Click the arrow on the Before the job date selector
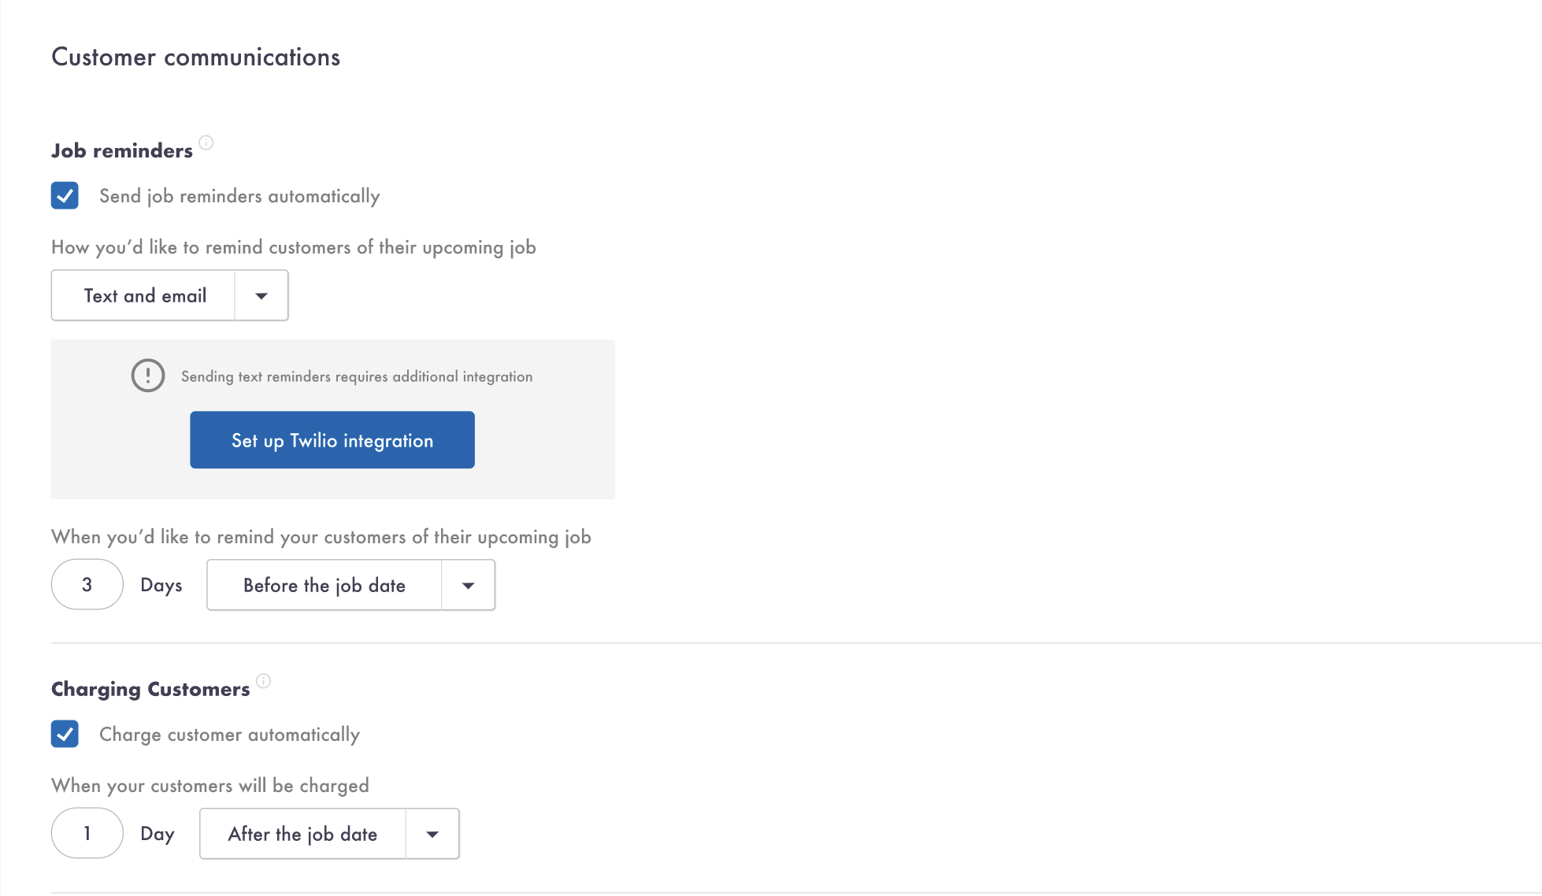This screenshot has height=896, width=1542. (467, 585)
